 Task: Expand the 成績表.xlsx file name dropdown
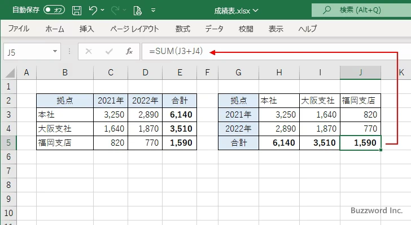tap(256, 11)
